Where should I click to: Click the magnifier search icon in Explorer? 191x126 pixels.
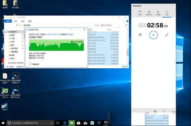point(126,25)
